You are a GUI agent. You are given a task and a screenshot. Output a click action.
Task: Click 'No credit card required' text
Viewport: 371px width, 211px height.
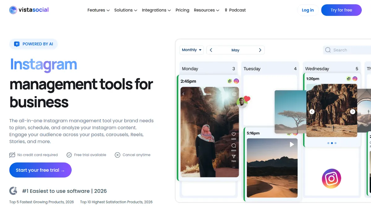[37, 155]
